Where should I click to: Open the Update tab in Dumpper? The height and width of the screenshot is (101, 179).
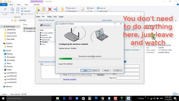tap(61, 17)
